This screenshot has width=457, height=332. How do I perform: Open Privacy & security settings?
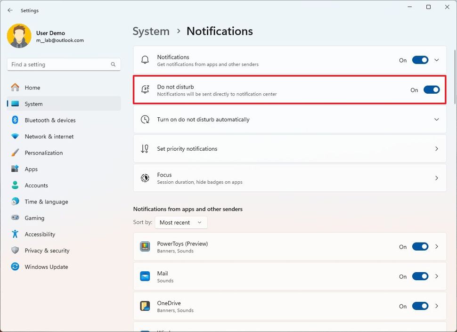pos(47,250)
